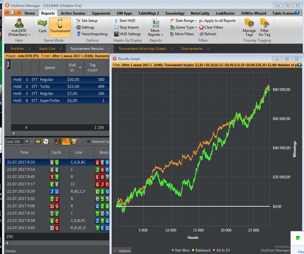Image resolution: width=304 pixels, height=254 pixels.
Task: Open Game Type filter dropdown
Action: (183, 27)
